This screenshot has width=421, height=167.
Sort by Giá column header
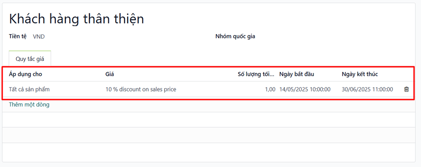(x=110, y=74)
